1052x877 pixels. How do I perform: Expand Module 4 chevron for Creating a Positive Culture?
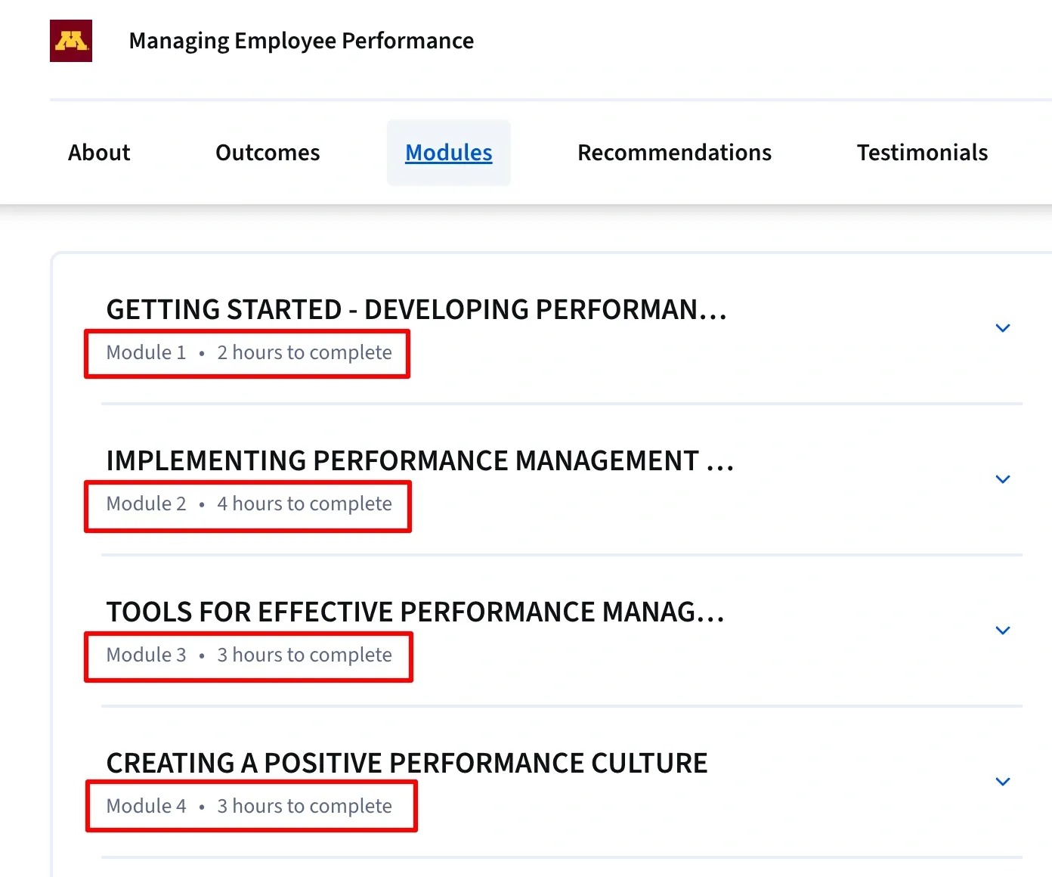tap(1003, 782)
